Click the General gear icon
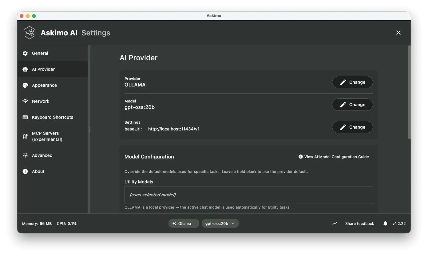 click(25, 53)
